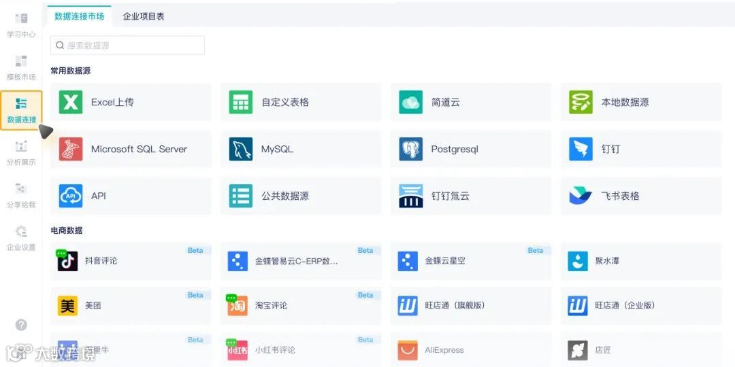Image resolution: width=735 pixels, height=367 pixels.
Task: Select the 金蝶云星空 label
Action: tap(445, 261)
